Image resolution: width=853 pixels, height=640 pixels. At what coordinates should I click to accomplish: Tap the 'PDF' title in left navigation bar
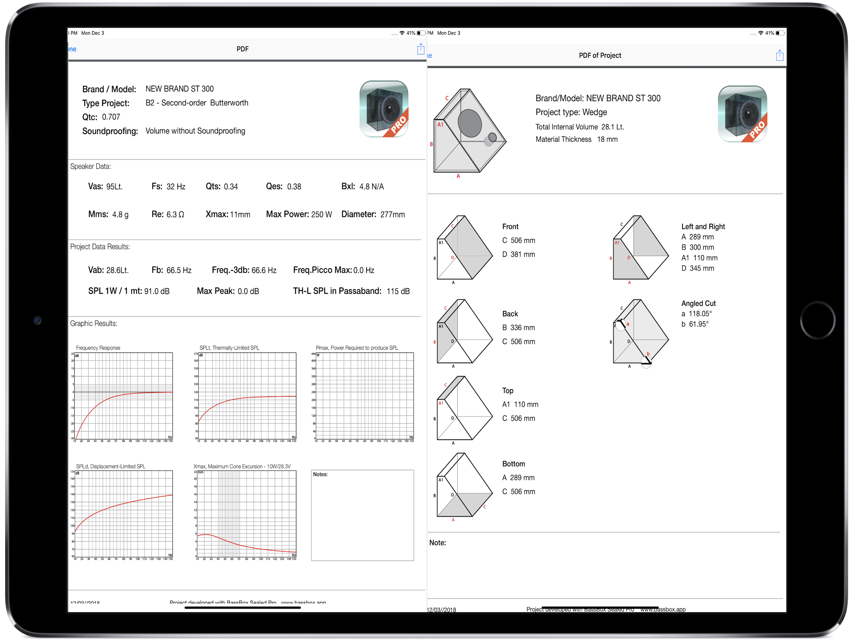coord(243,49)
